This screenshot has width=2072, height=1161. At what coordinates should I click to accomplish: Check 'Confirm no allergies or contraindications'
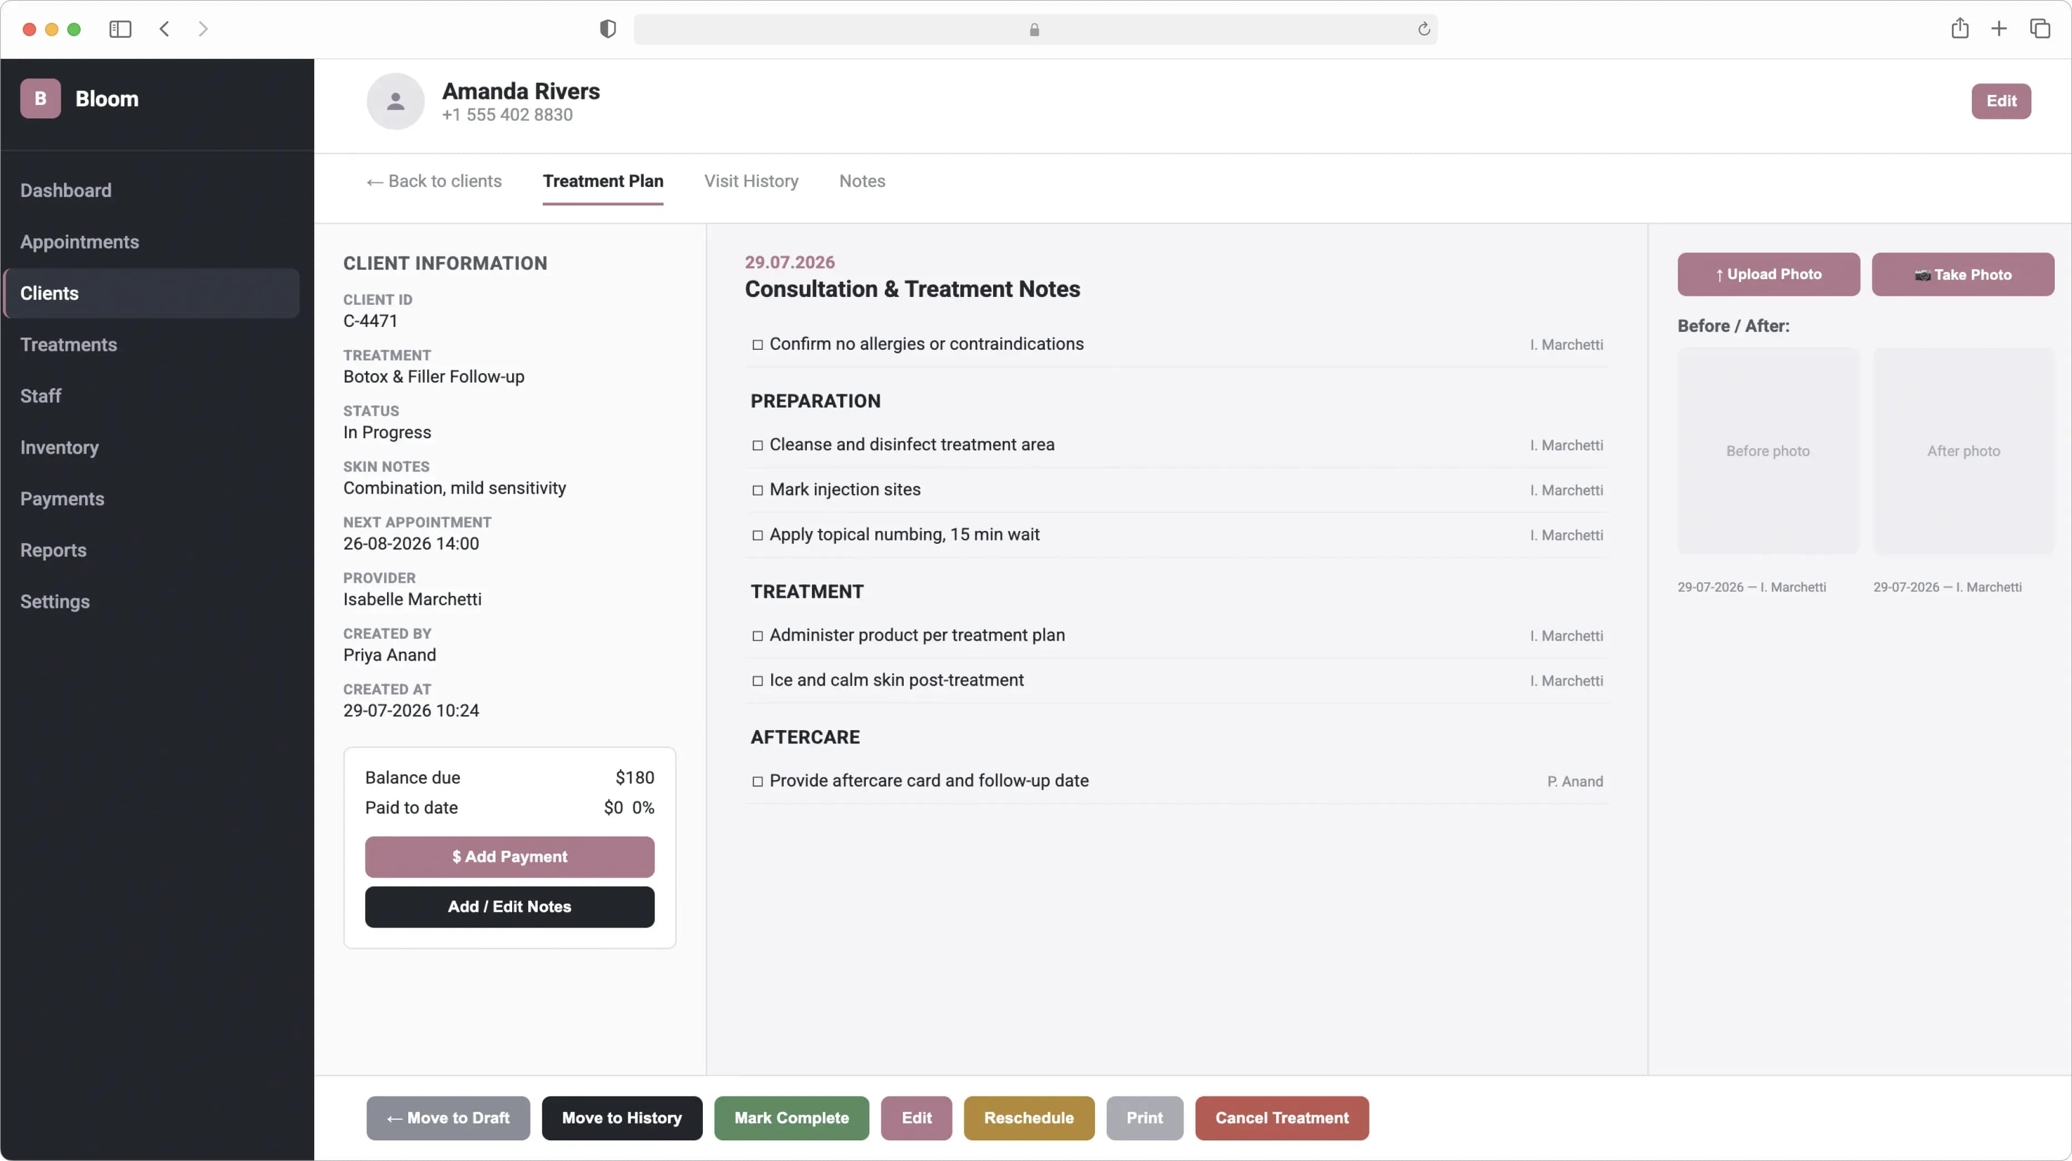tap(757, 345)
